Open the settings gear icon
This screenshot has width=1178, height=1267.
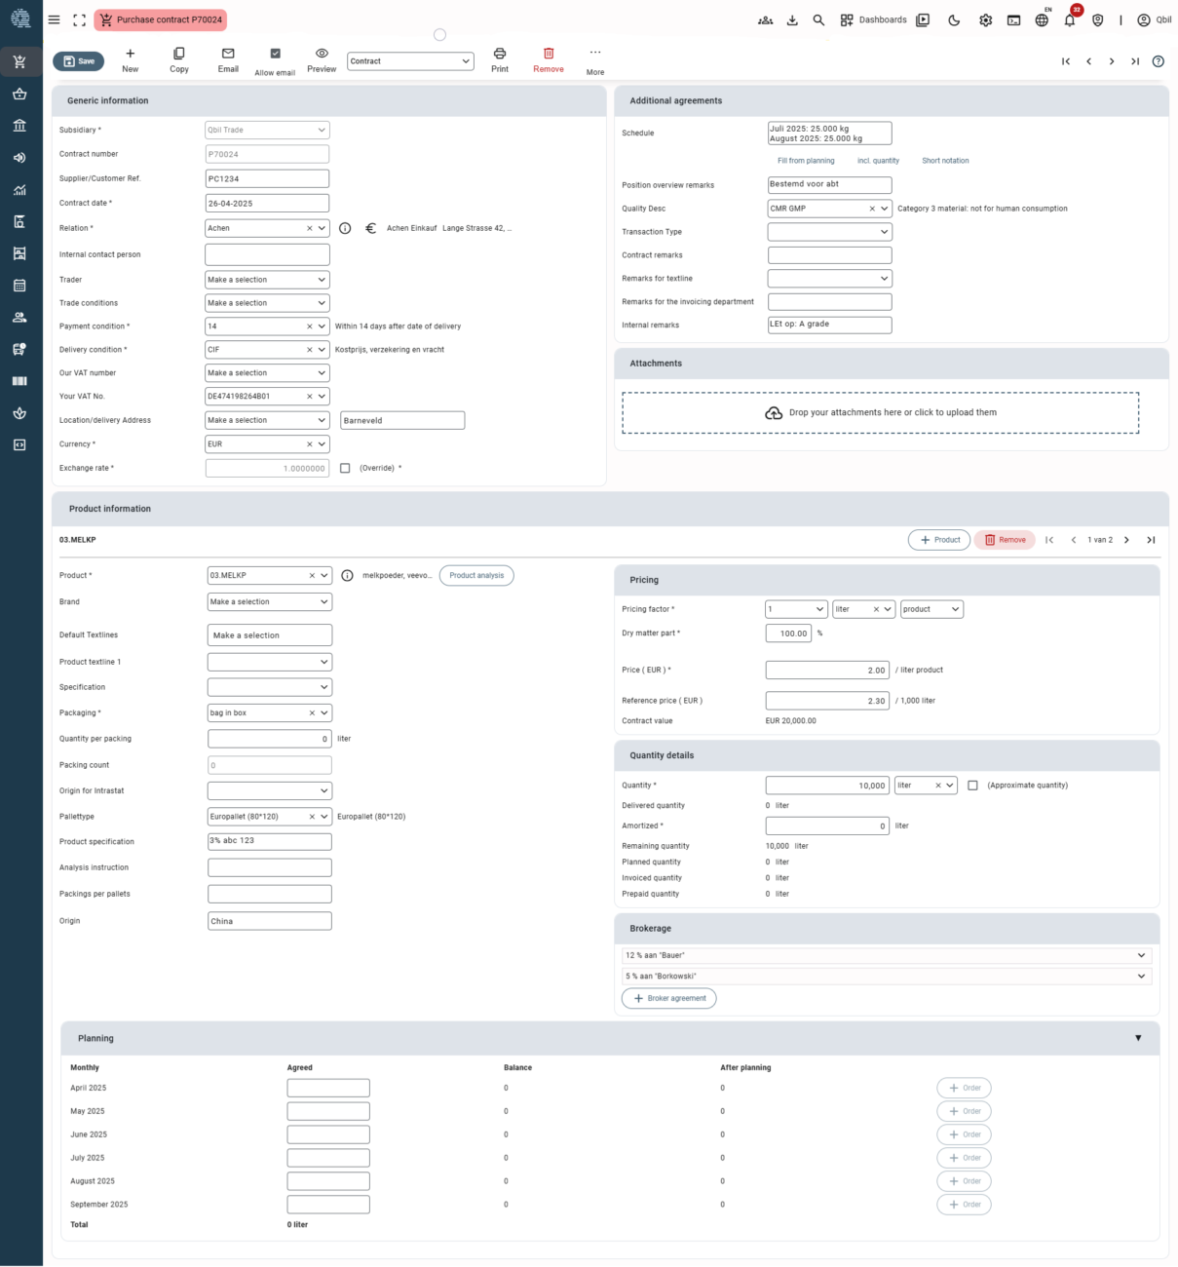pos(986,19)
